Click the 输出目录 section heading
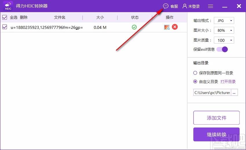 201,63
